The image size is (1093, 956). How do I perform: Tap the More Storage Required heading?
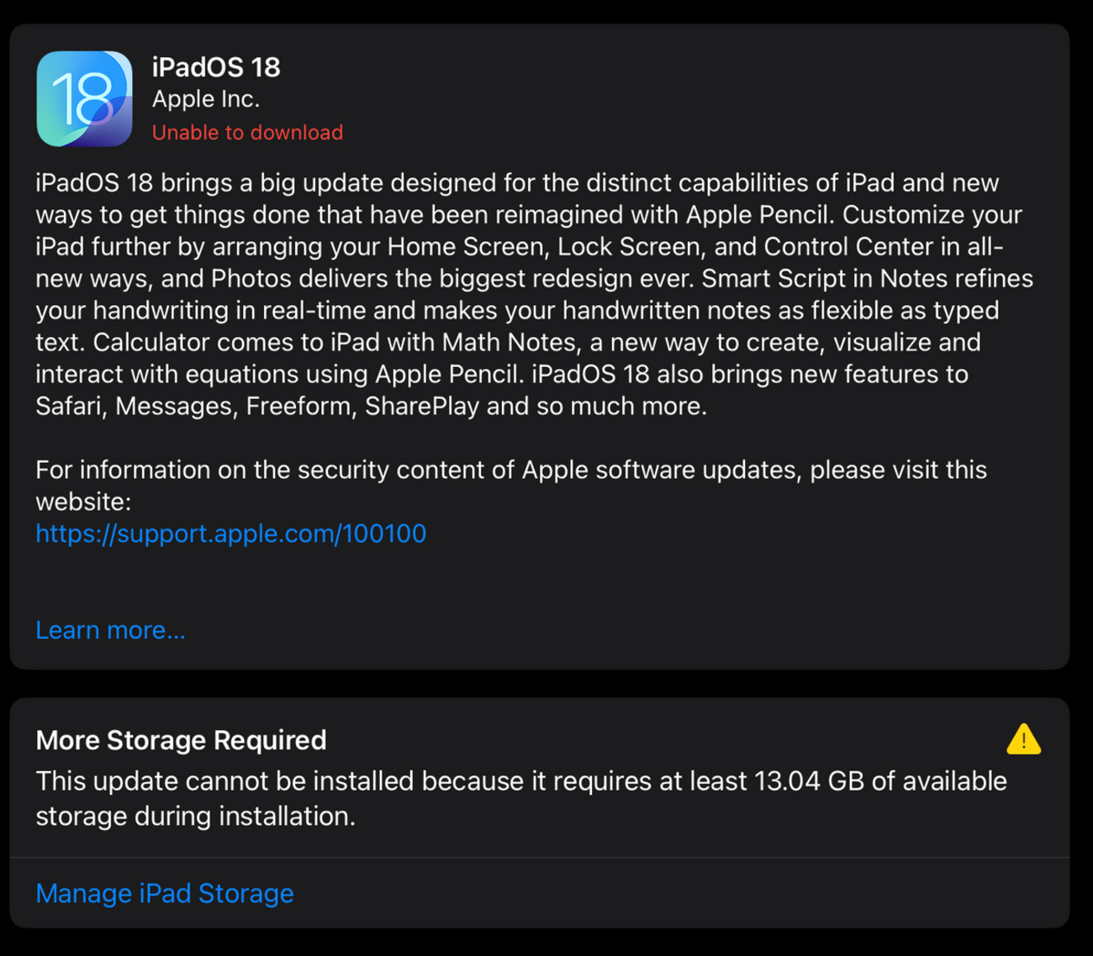181,740
